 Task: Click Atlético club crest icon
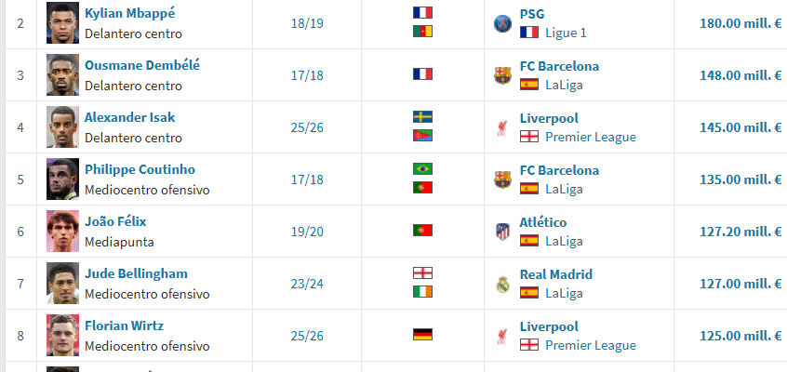[x=502, y=232]
